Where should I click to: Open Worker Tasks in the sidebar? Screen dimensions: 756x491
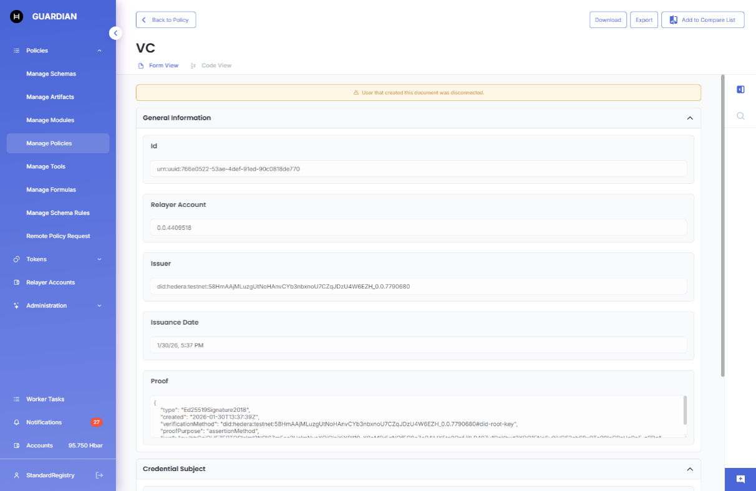[45, 399]
